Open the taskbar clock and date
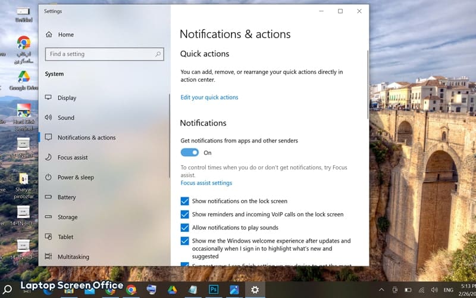The height and width of the screenshot is (298, 476). (468, 290)
